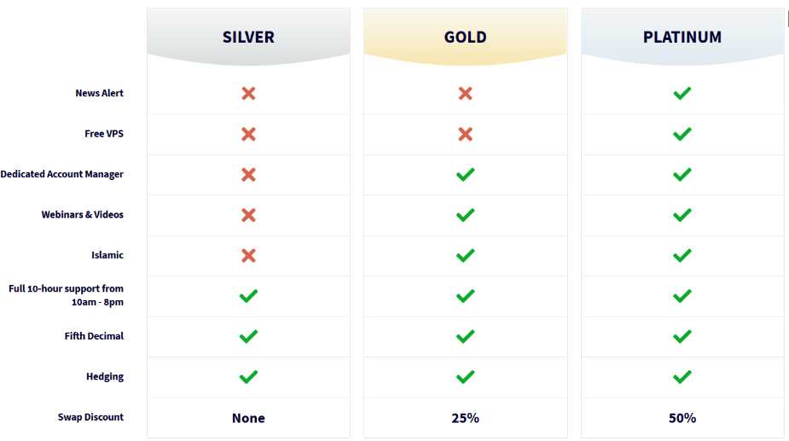Select the PLATINUM plan header
The image size is (789, 441).
682,37
